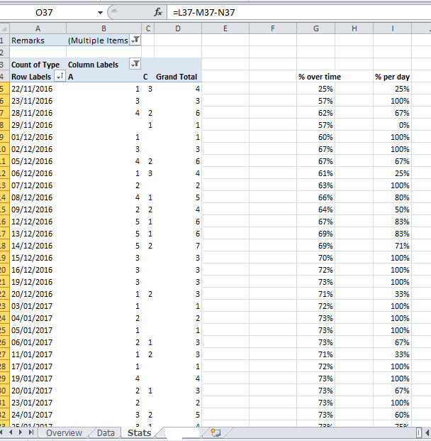Select the date cell 12/12/2016
This screenshot has width=431, height=441.
(38, 222)
